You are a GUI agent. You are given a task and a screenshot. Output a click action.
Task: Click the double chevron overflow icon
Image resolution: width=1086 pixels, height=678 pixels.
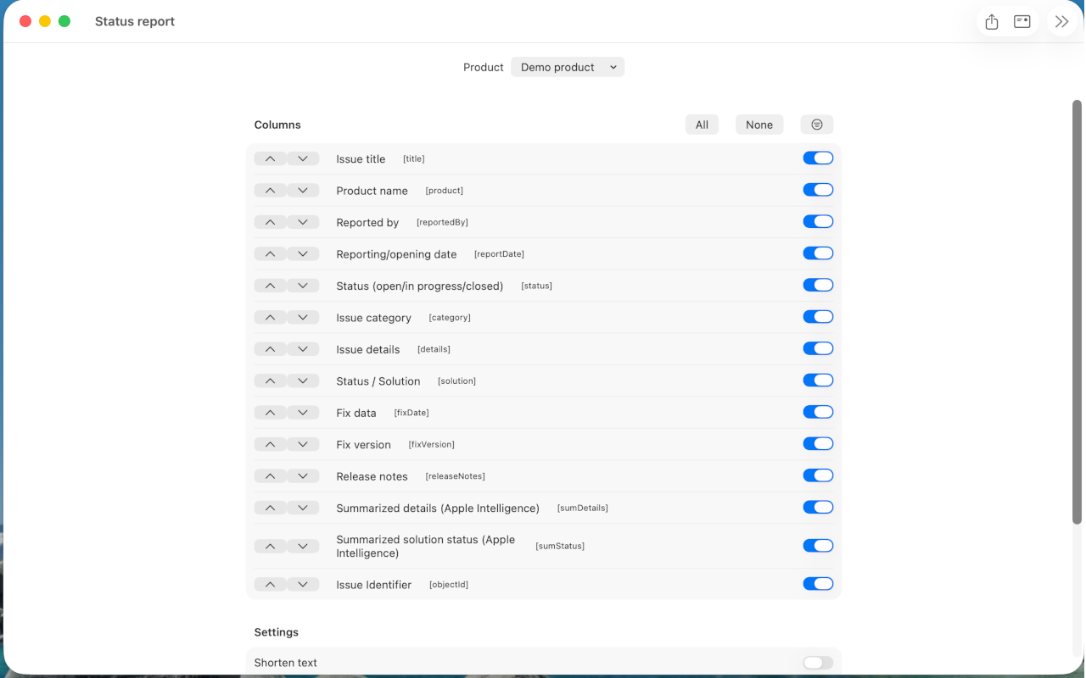[x=1062, y=22]
